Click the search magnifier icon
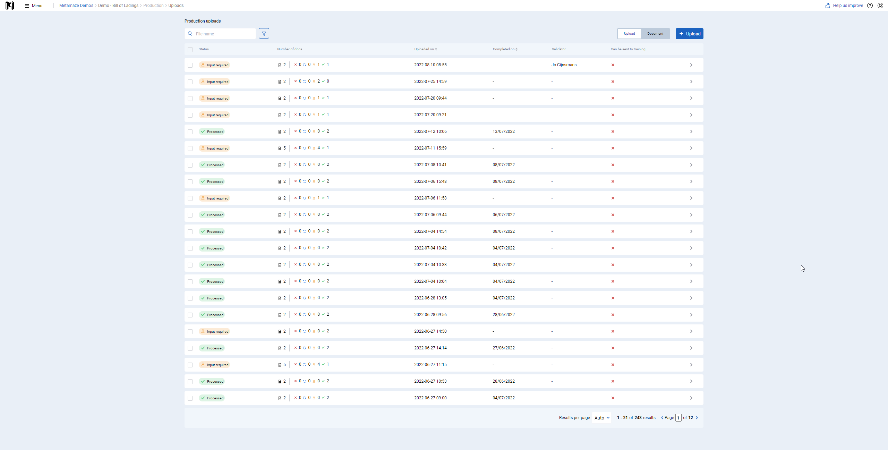The width and height of the screenshot is (888, 450). [190, 34]
